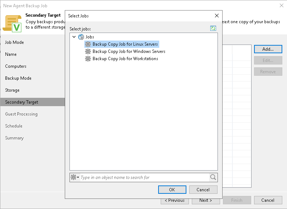This screenshot has height=209, width=287.
Task: Go to the Storage wizard step
Action: [12, 90]
